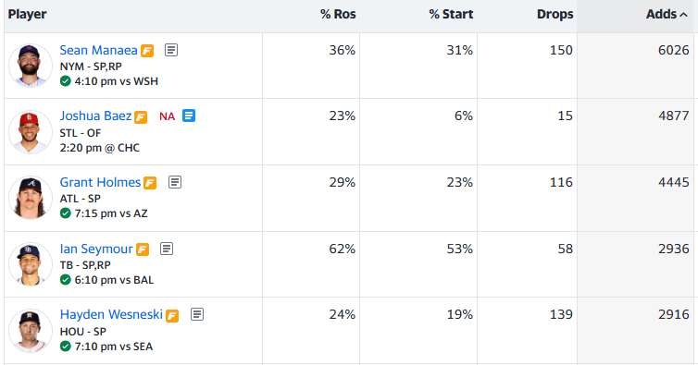
Task: Click Grant Holmes's headshot thumbnail
Action: [x=31, y=198]
